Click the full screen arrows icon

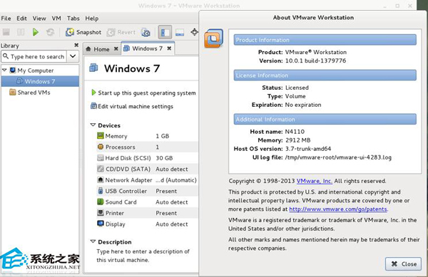point(194,32)
